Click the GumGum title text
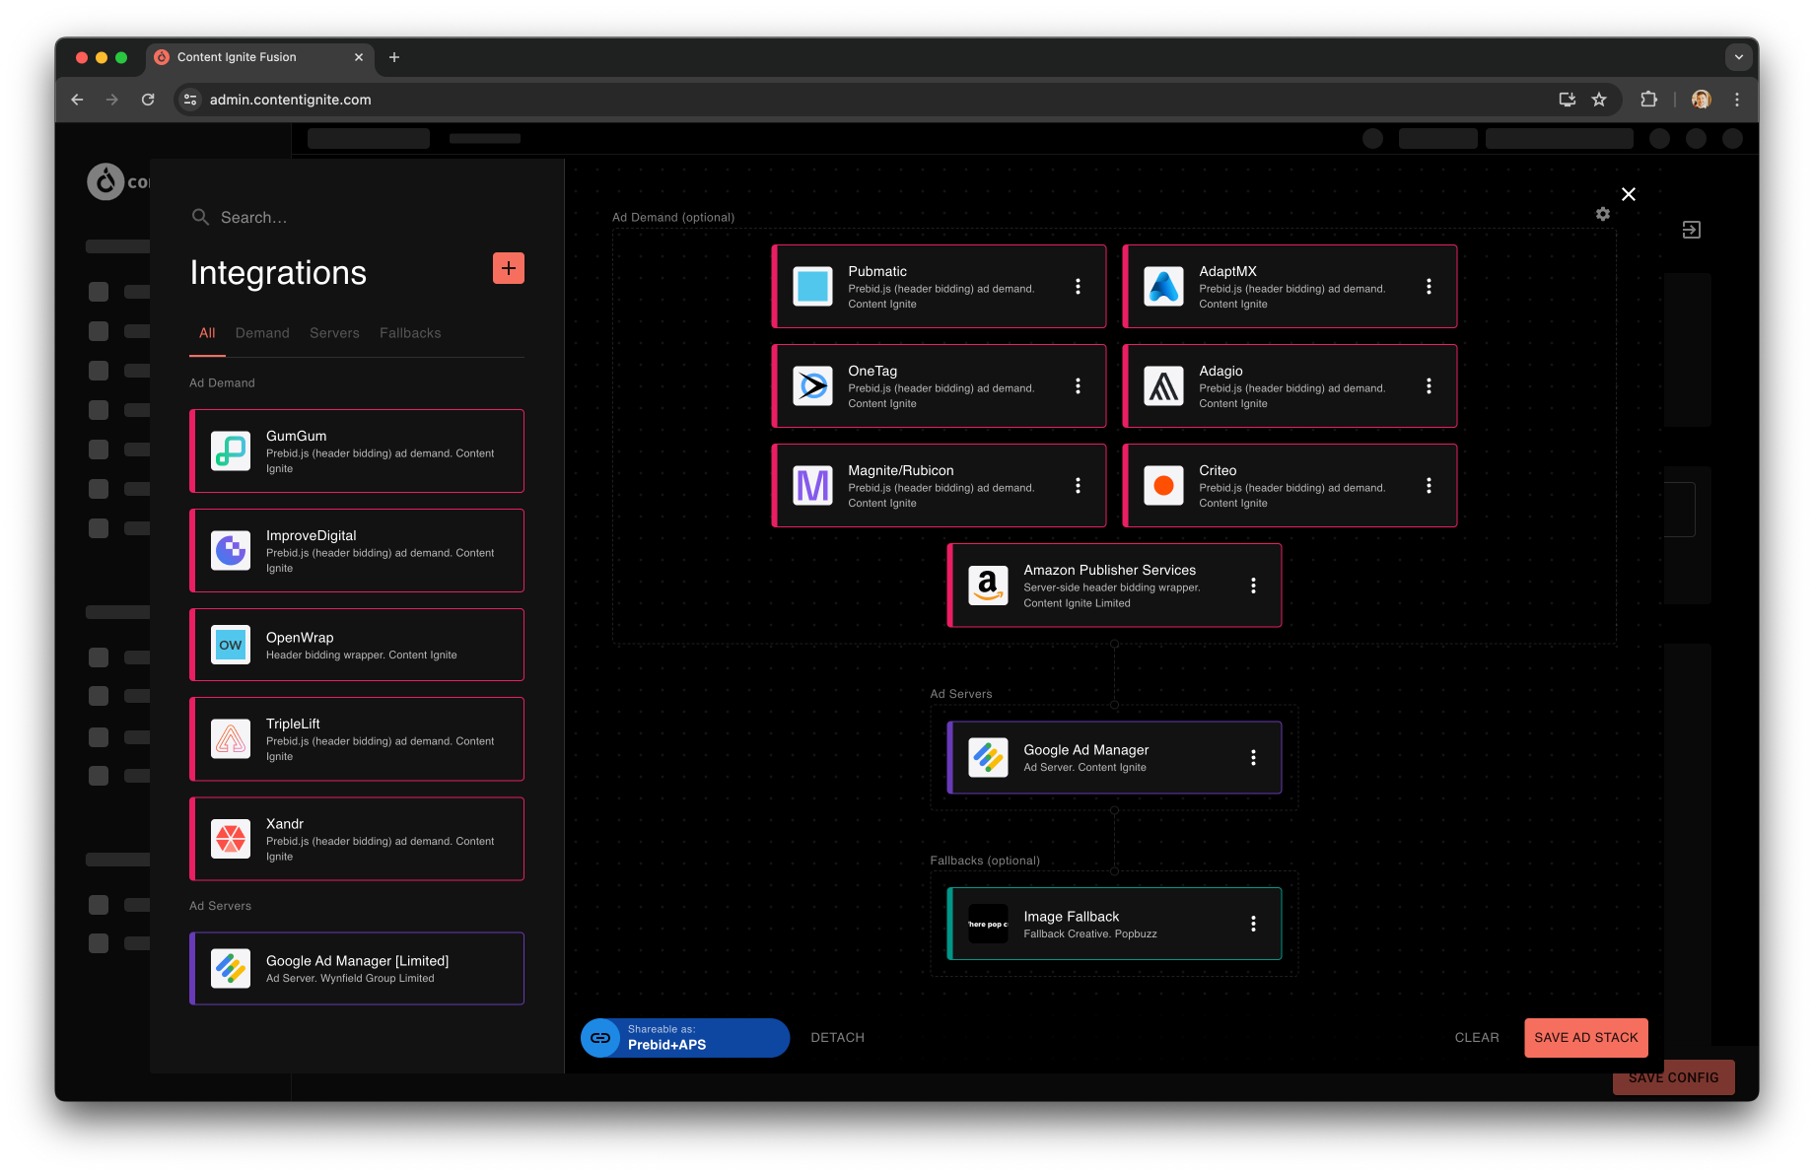Image resolution: width=1814 pixels, height=1174 pixels. 296,436
